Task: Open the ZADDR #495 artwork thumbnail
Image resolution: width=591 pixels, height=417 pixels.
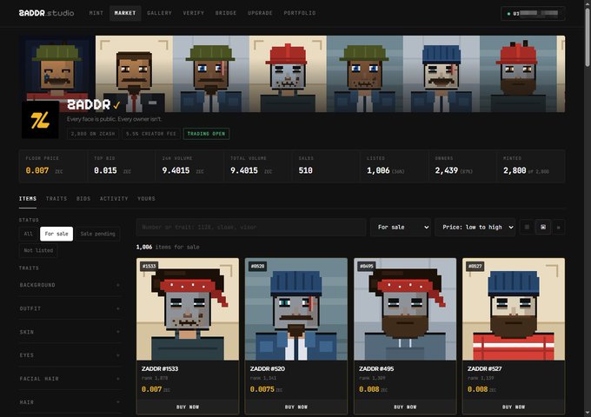Action: 405,309
